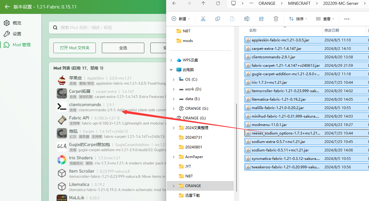Click the Cut scissors icon
Image resolution: width=369 pixels, height=201 pixels.
(x=203, y=19)
